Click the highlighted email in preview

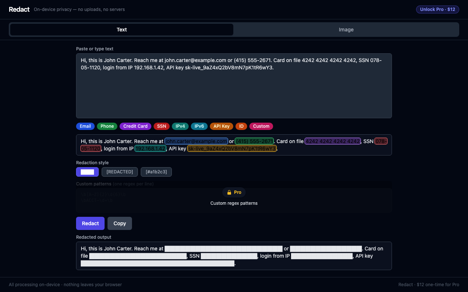point(196,141)
